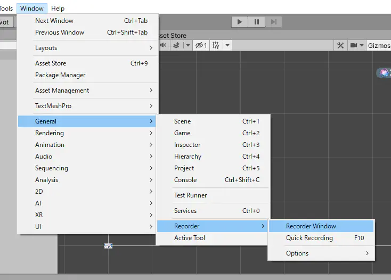
Task: Click the scene camera icon
Action: pyautogui.click(x=353, y=46)
